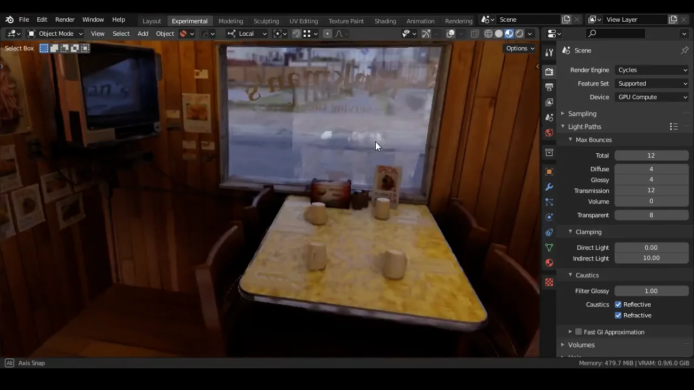The height and width of the screenshot is (390, 694).
Task: Select the Set New Selection mode icon
Action: pos(44,48)
